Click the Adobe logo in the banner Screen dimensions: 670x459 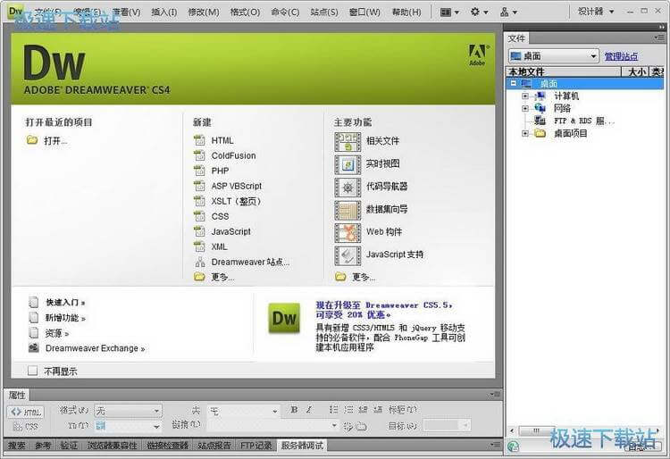pyautogui.click(x=477, y=55)
